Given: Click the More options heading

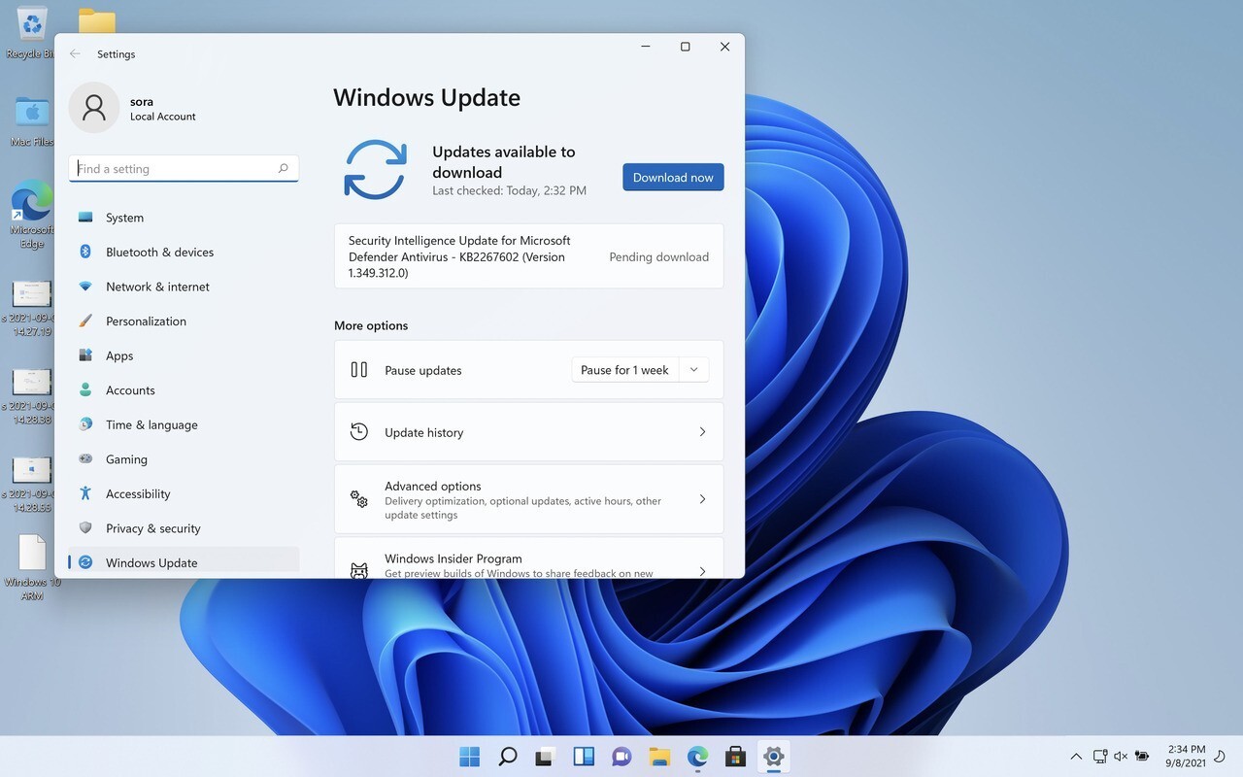Looking at the screenshot, I should (371, 325).
